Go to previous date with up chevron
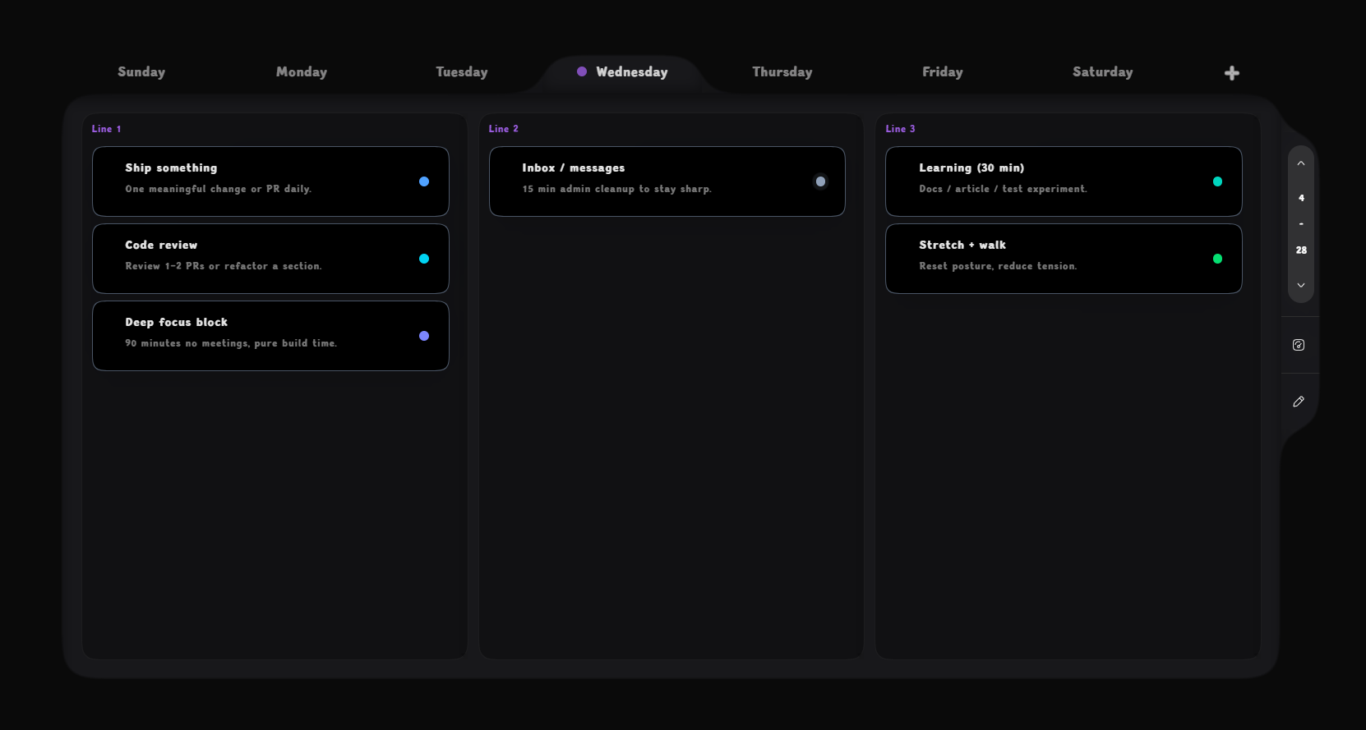 [1301, 163]
